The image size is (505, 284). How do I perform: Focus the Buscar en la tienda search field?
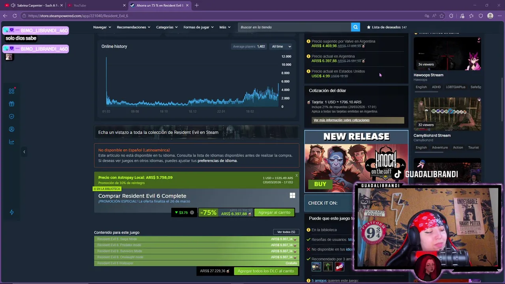tap(294, 27)
